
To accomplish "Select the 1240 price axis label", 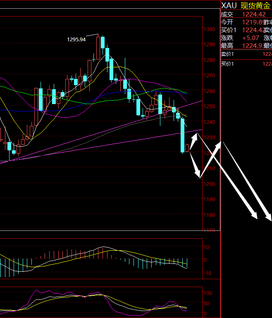I will pos(209,122).
